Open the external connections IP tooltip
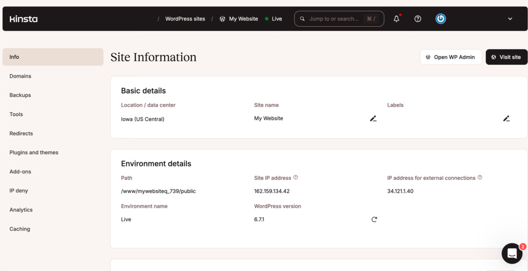 click(480, 177)
